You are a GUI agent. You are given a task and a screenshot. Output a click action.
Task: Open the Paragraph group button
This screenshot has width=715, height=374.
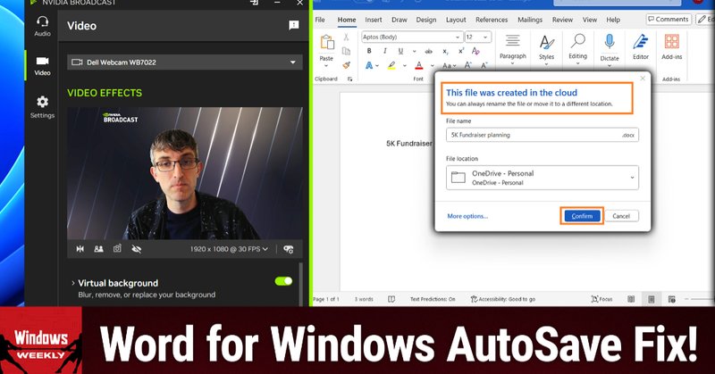[512, 49]
